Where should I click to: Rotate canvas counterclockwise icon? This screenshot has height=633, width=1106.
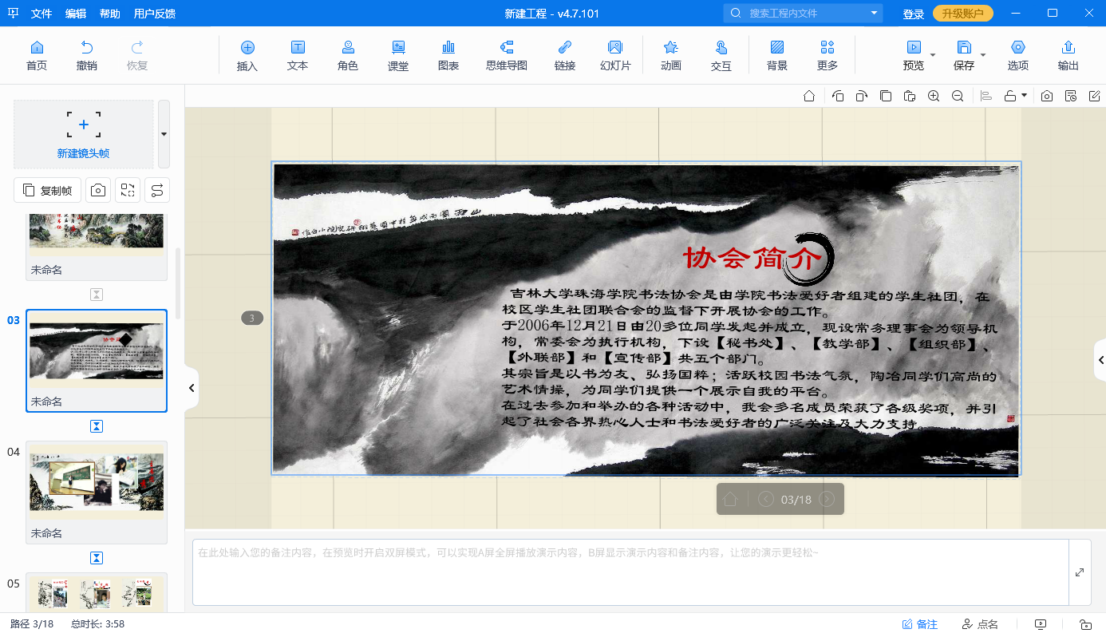[838, 96]
